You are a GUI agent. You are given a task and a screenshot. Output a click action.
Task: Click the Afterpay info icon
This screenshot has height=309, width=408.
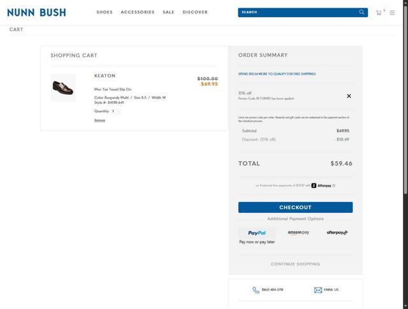pos(334,186)
